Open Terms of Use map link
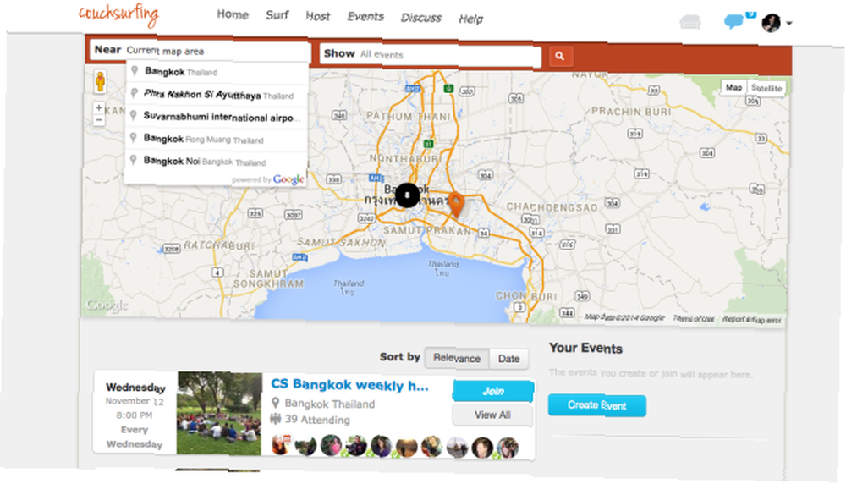The width and height of the screenshot is (846, 484). point(693,319)
